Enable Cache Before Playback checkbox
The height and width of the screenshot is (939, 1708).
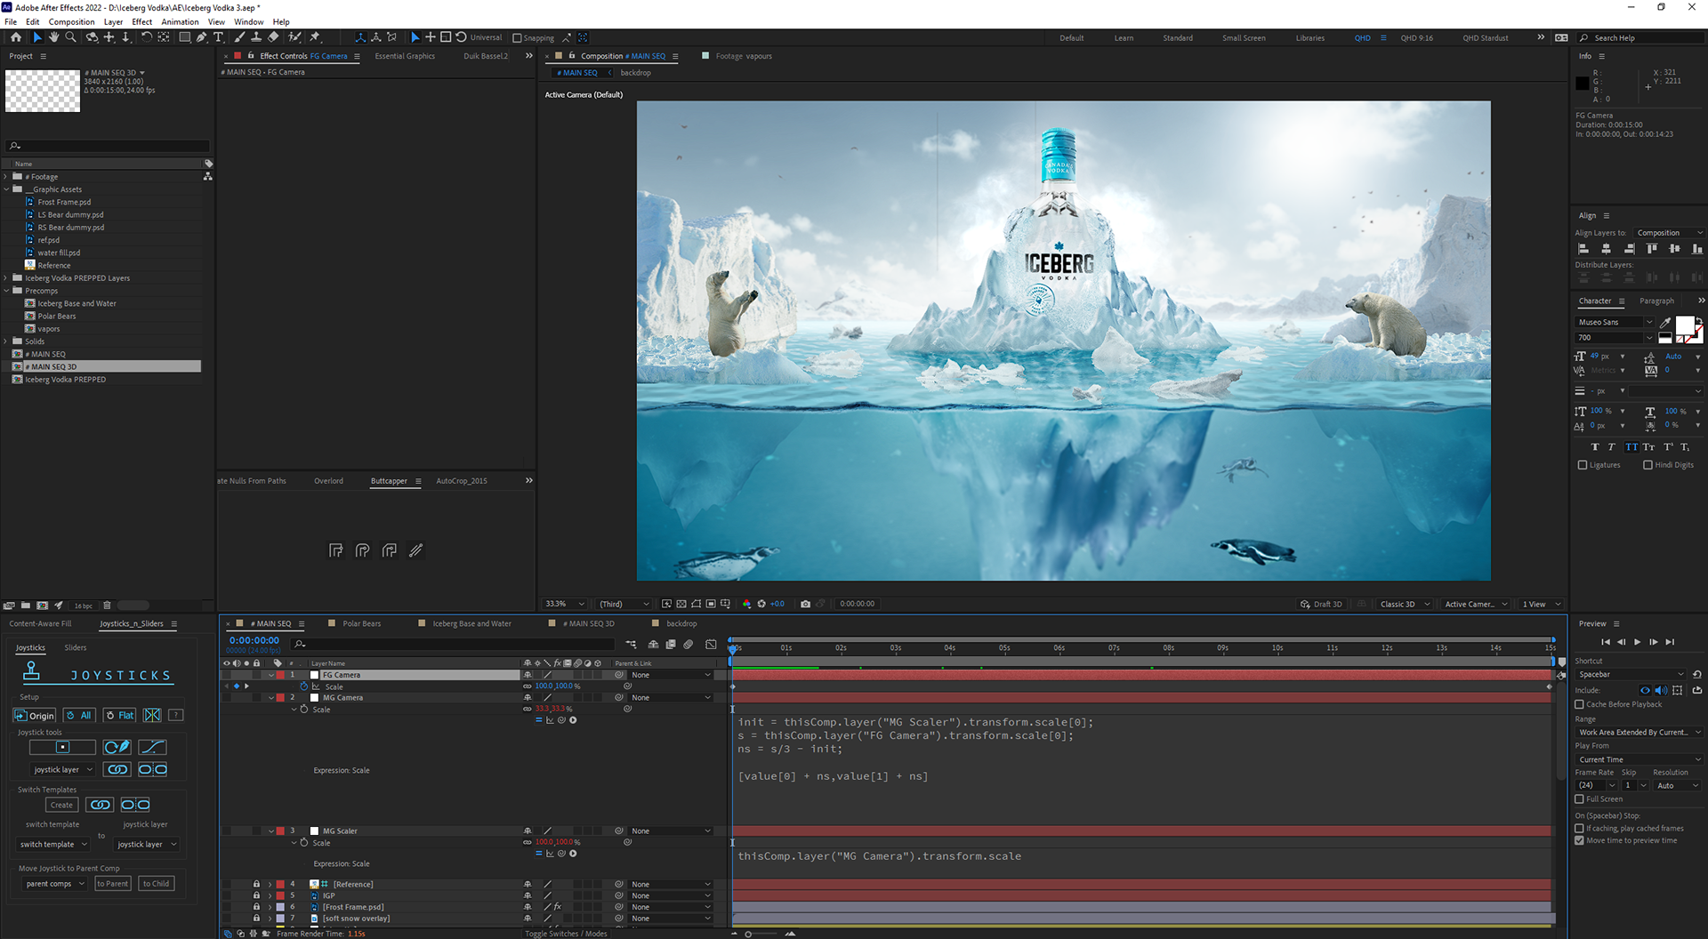pos(1580,704)
